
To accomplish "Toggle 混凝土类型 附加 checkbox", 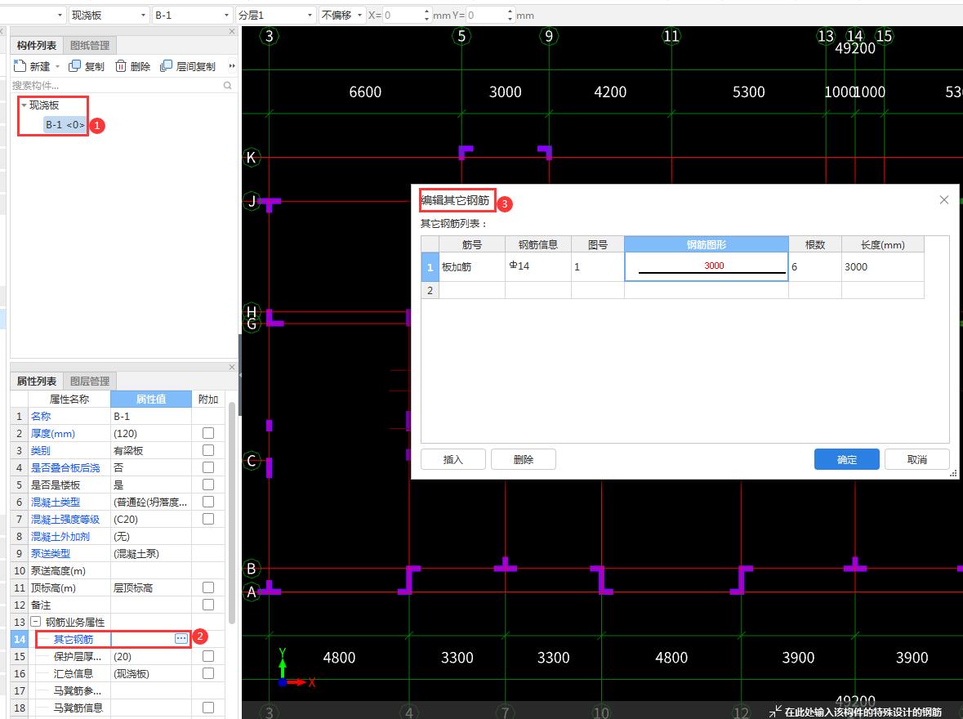I will click(208, 502).
